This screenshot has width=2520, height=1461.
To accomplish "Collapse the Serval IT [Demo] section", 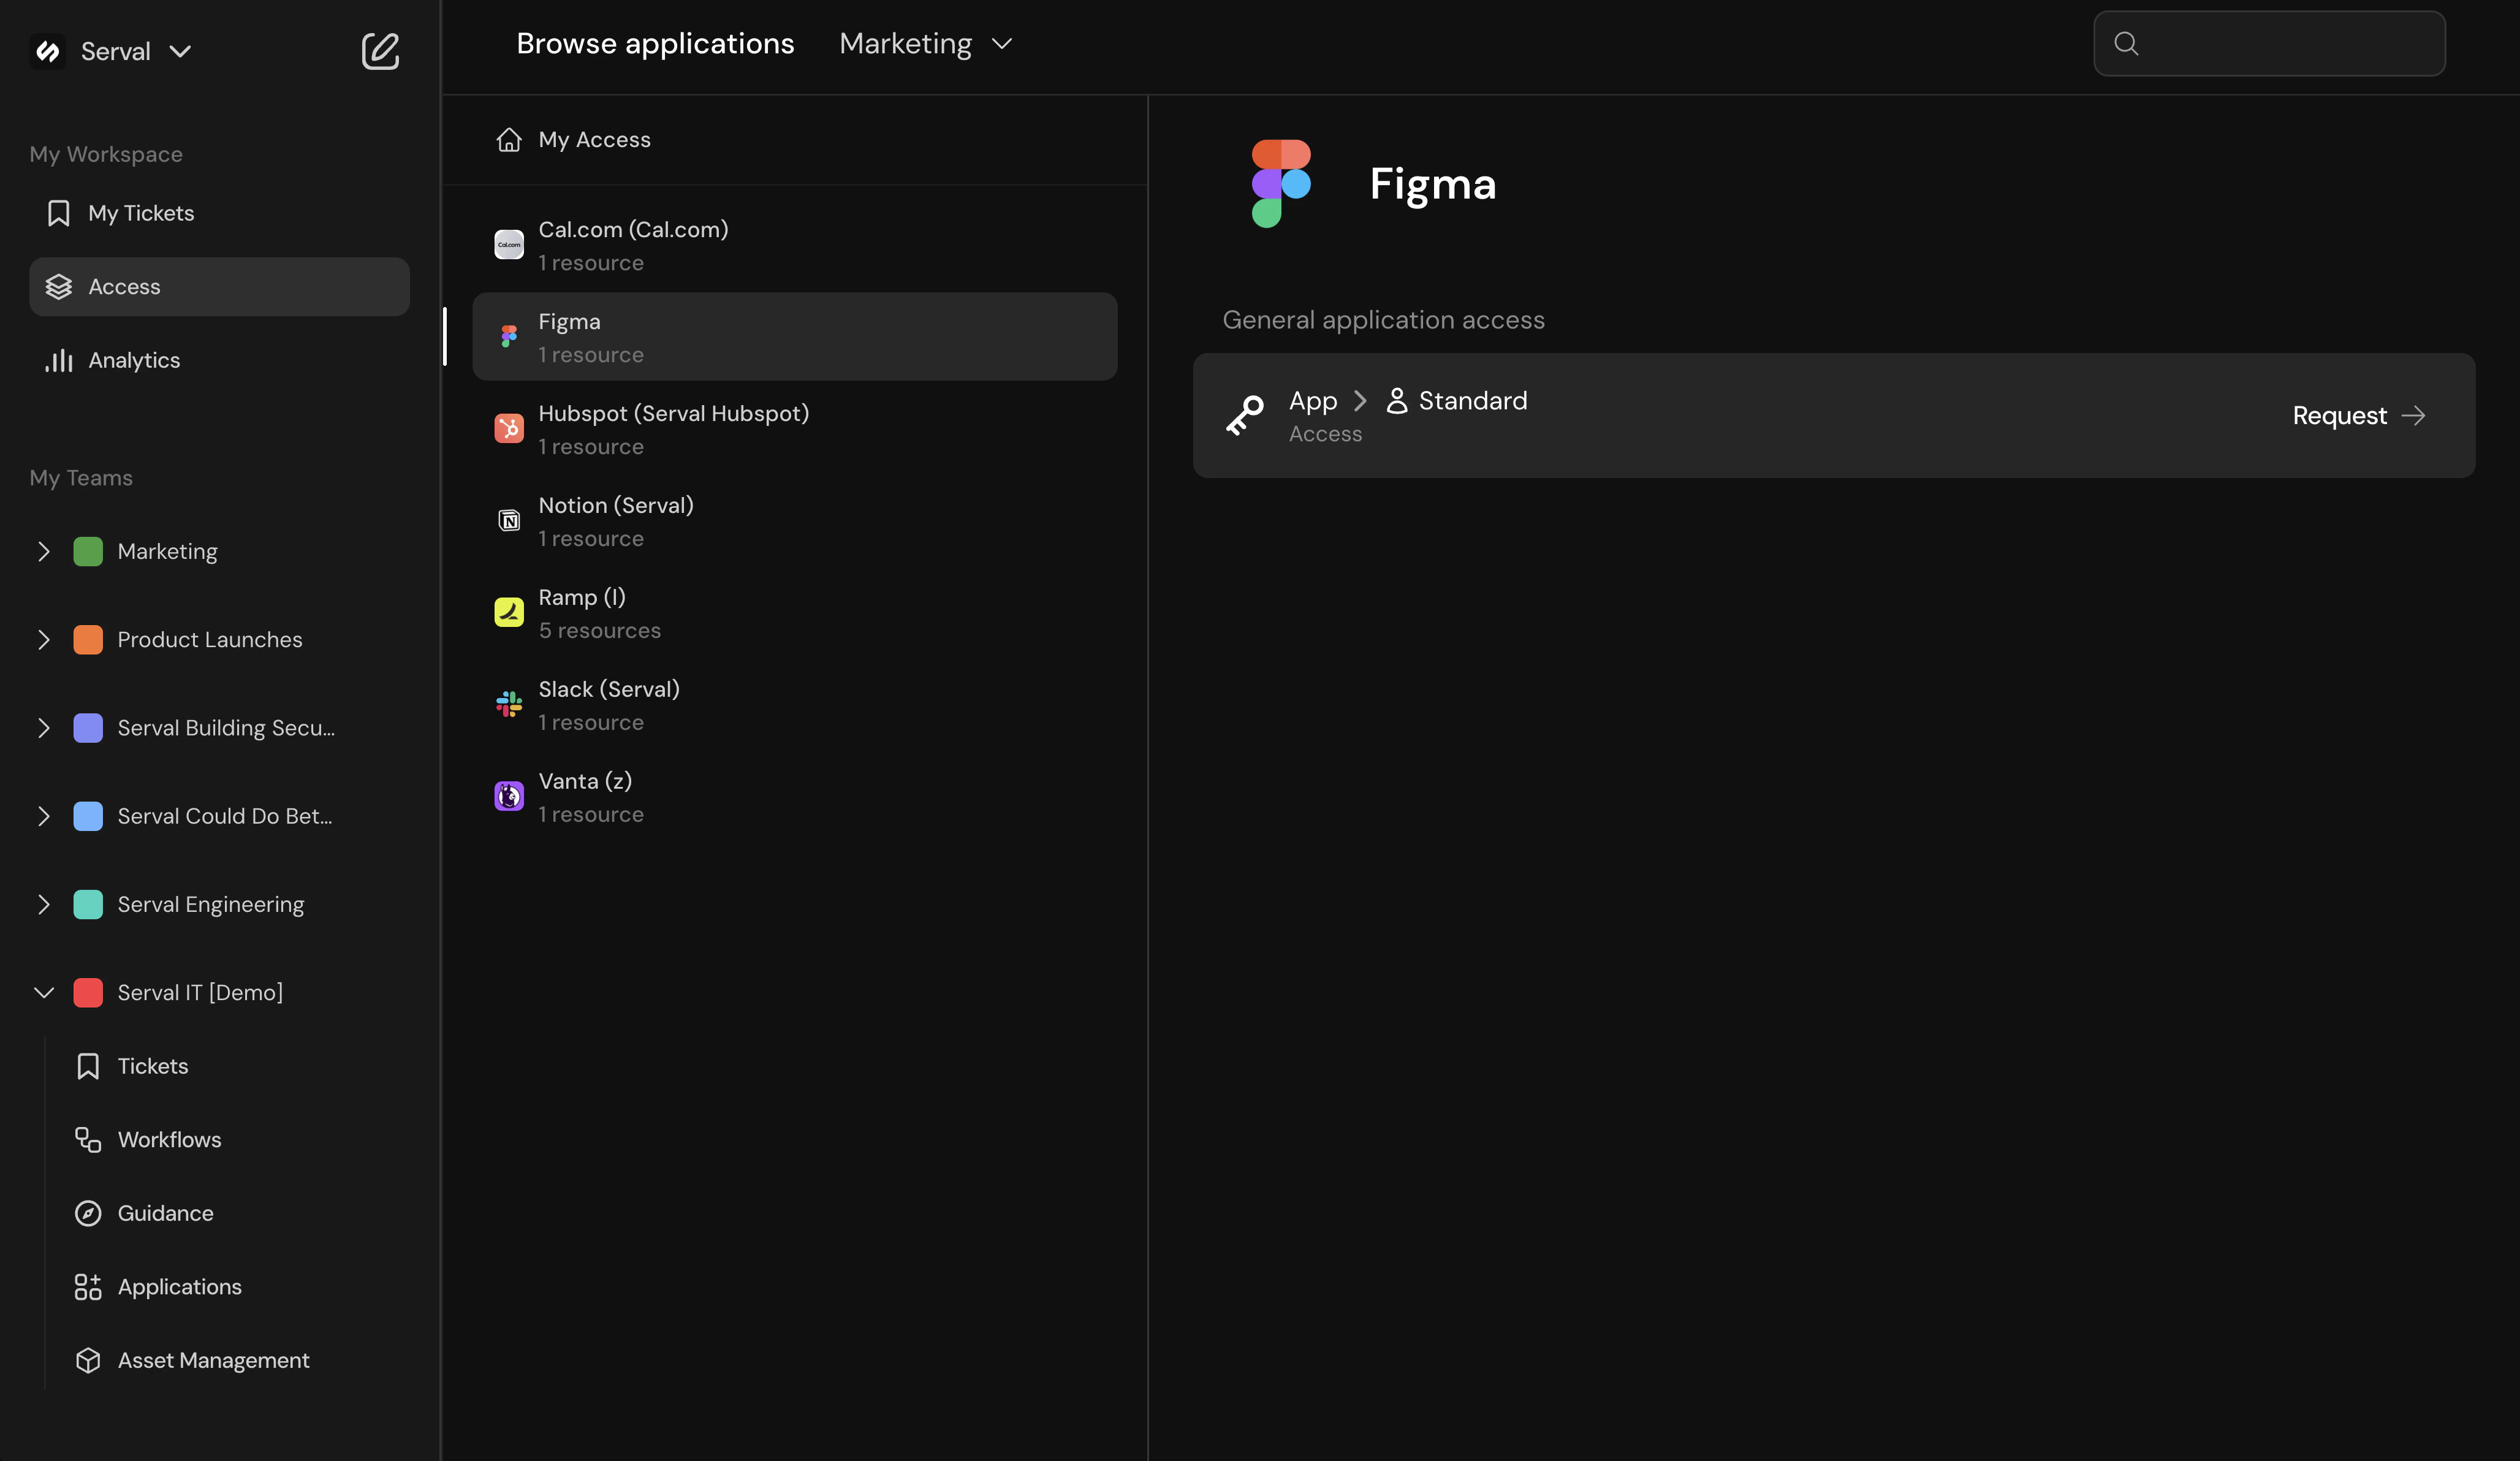I will (x=43, y=992).
